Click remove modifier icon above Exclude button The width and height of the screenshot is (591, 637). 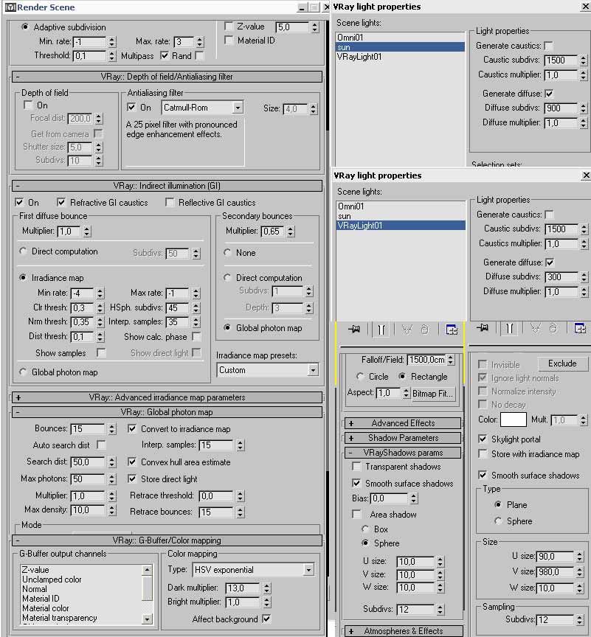[553, 328]
